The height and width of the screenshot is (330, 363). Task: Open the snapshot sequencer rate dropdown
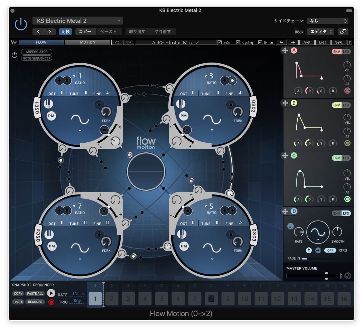77,294
